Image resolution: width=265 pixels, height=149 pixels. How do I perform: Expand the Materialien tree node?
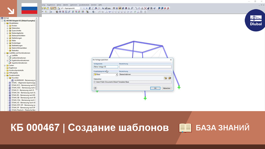tap(7, 28)
